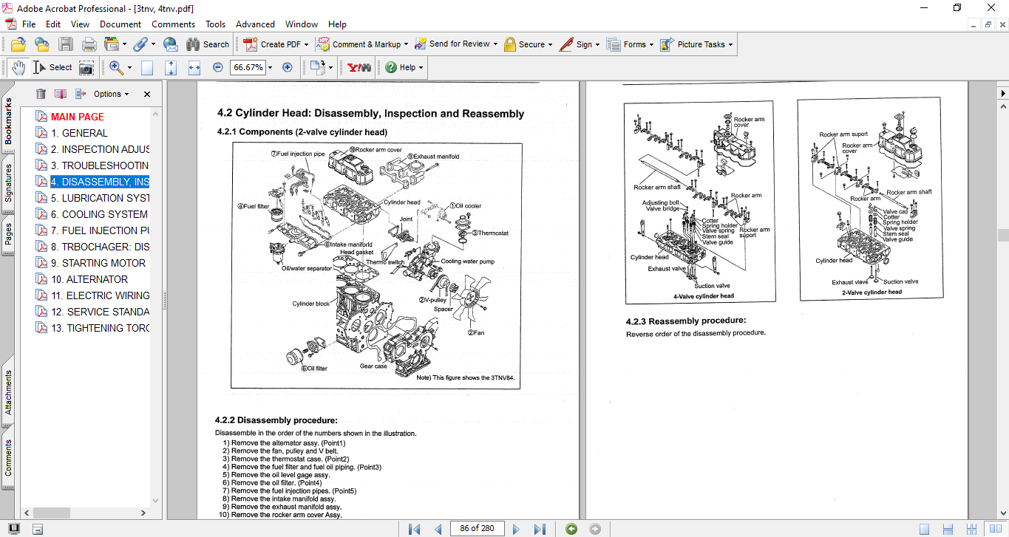Go to the last page
1009x537 pixels.
point(540,529)
